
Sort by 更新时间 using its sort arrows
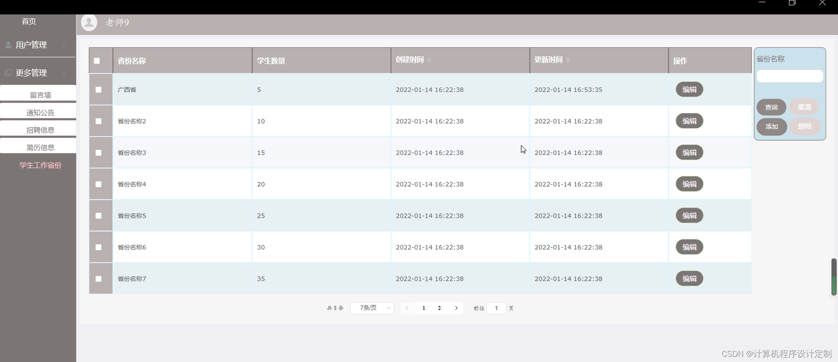[568, 60]
